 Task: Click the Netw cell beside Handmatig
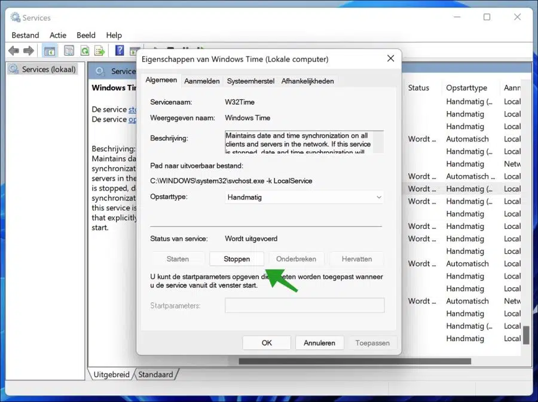click(x=512, y=164)
